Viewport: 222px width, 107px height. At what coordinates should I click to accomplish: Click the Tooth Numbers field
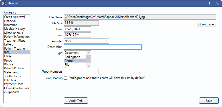81,72
